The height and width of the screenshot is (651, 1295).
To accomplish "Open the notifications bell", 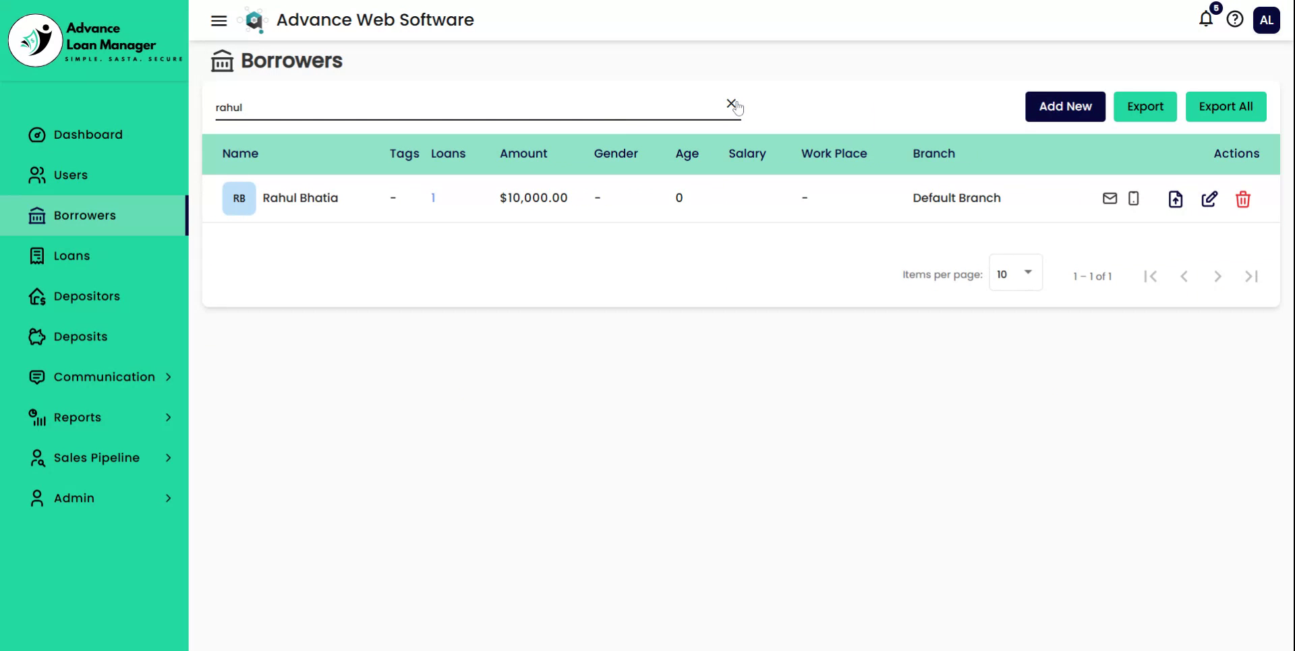I will pos(1206,19).
